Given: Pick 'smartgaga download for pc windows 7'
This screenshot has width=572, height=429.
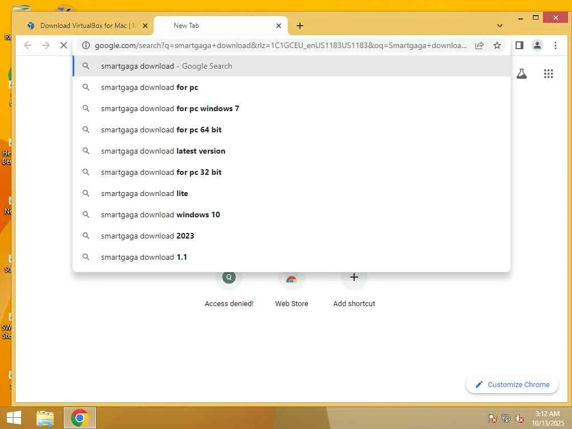Looking at the screenshot, I should pyautogui.click(x=292, y=108).
